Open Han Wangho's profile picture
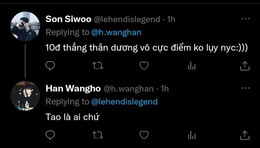Viewport: 260px width, 148px height. click(25, 96)
